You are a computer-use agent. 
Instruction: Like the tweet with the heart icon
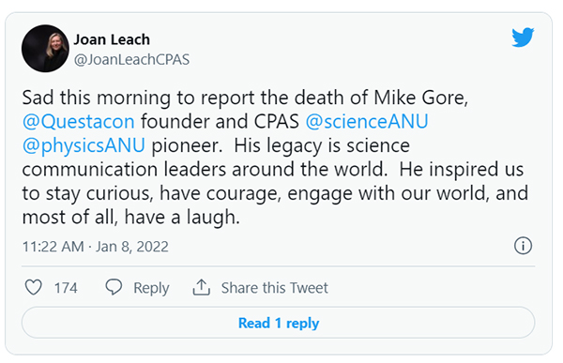[34, 287]
